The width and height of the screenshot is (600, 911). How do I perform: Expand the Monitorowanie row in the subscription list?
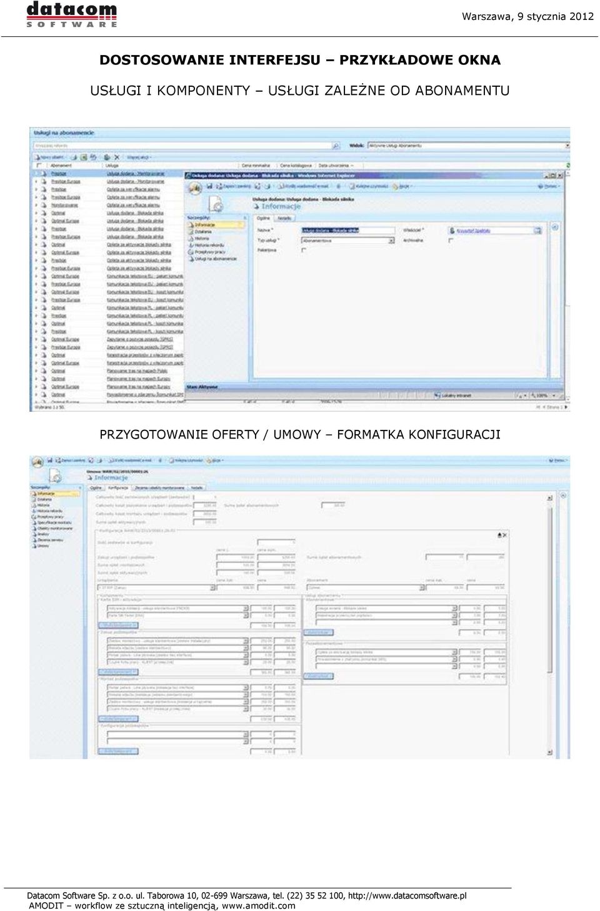(36, 205)
